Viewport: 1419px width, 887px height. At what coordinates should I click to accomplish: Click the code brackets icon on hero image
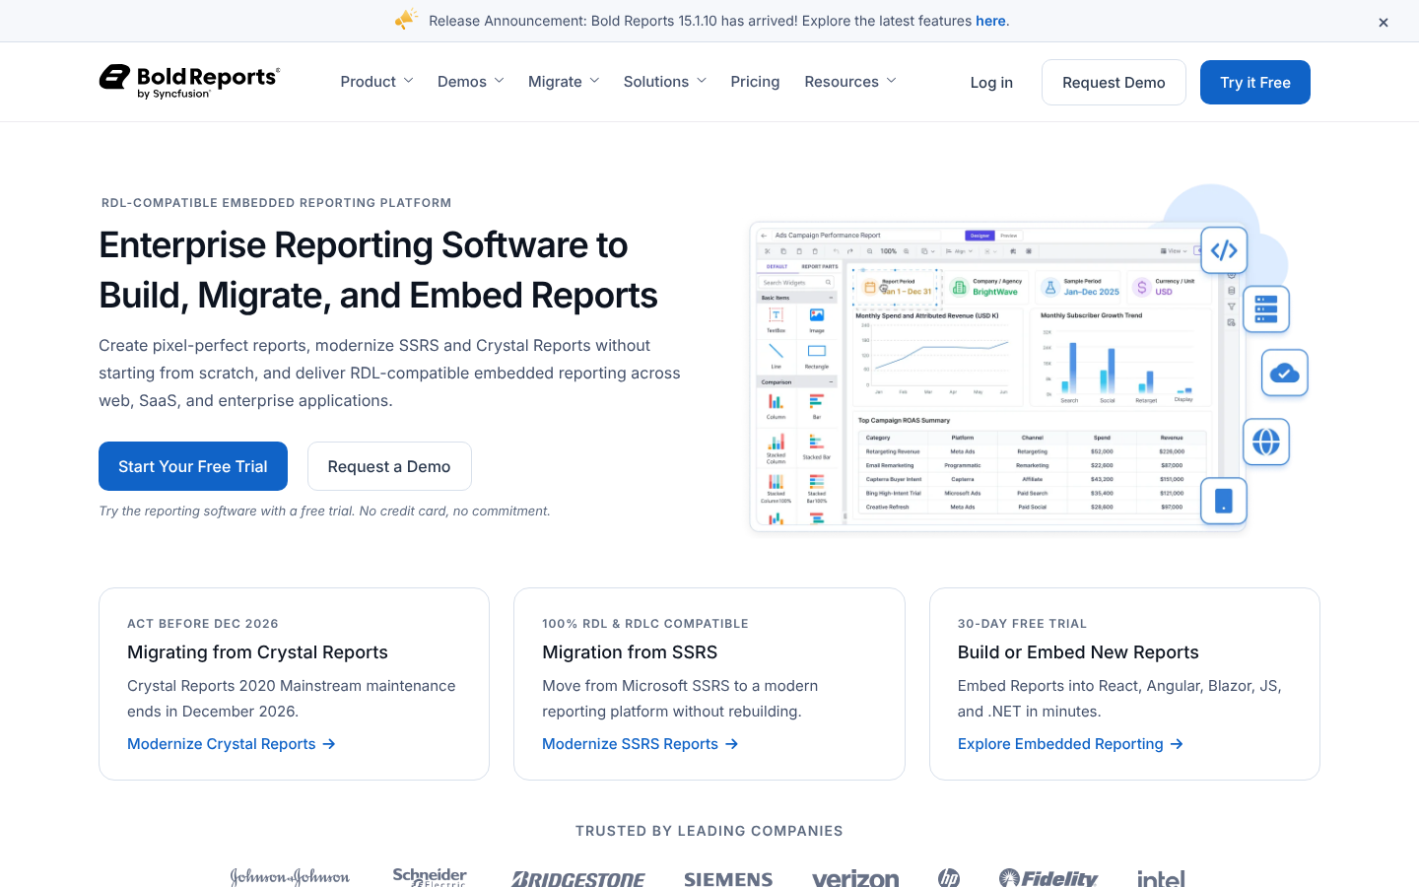(1224, 250)
